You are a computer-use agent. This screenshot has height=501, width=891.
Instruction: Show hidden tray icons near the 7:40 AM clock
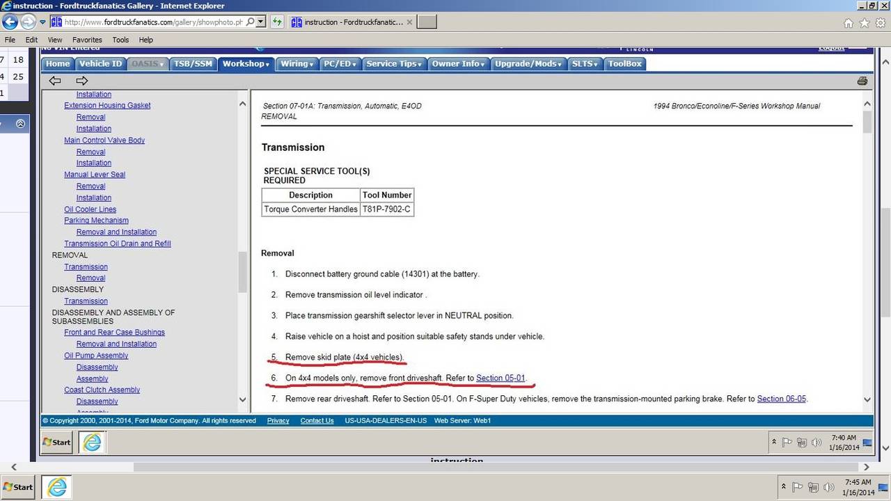[x=774, y=442]
